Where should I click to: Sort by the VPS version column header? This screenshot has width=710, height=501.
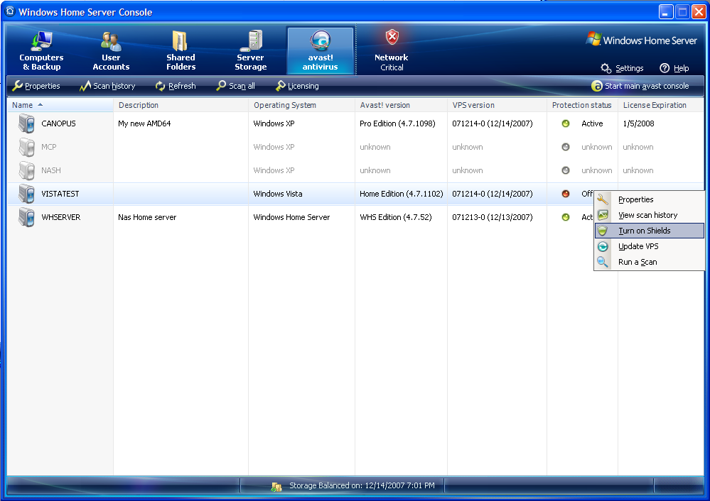click(x=497, y=105)
